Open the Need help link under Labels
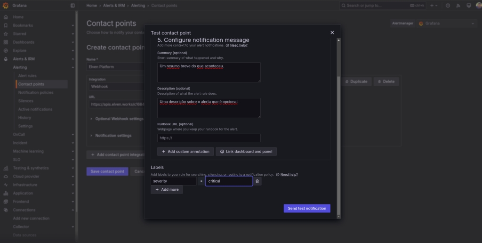This screenshot has width=482, height=243. click(289, 175)
